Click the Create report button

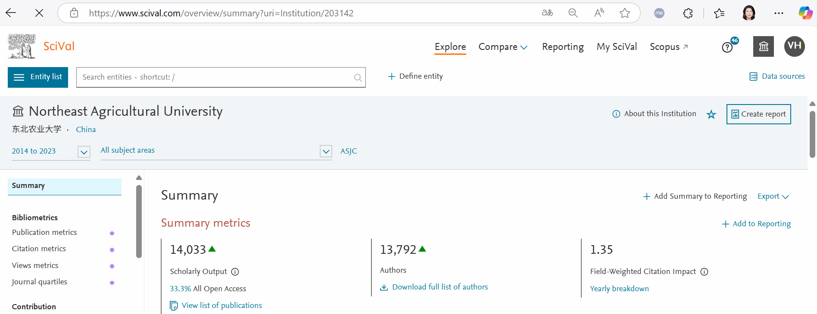(758, 114)
